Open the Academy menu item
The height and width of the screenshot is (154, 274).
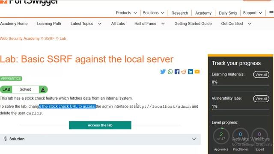tap(203, 13)
